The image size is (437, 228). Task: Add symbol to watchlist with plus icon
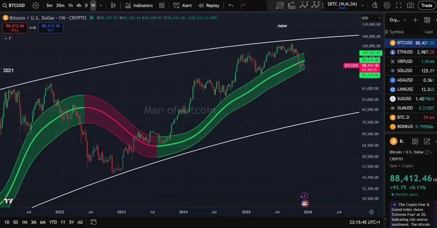[x=415, y=20]
